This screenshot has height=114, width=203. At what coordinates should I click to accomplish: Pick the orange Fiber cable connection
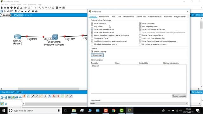41,96
